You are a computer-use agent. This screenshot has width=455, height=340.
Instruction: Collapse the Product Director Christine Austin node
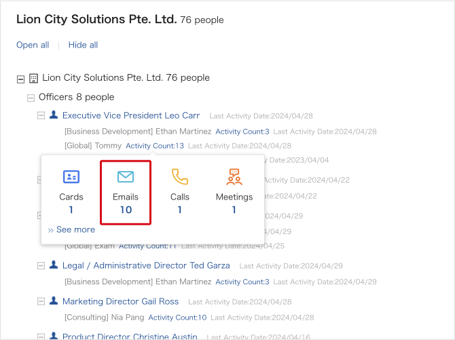[x=41, y=337]
